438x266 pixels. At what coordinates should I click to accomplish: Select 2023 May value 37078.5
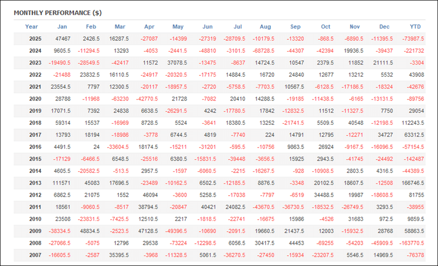[176, 63]
